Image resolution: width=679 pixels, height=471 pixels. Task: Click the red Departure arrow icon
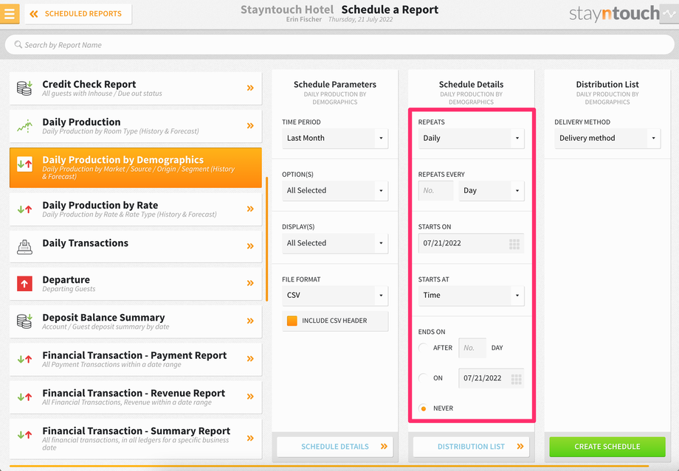pyautogui.click(x=24, y=284)
